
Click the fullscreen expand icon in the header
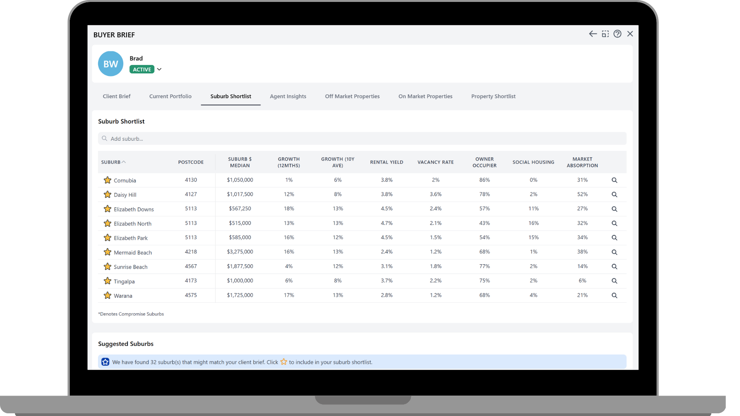point(605,34)
